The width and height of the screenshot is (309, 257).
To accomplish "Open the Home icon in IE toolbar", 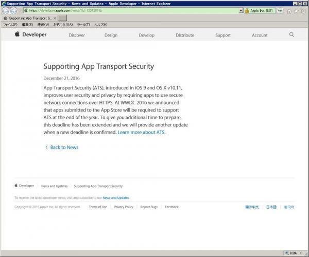I will pos(289,11).
